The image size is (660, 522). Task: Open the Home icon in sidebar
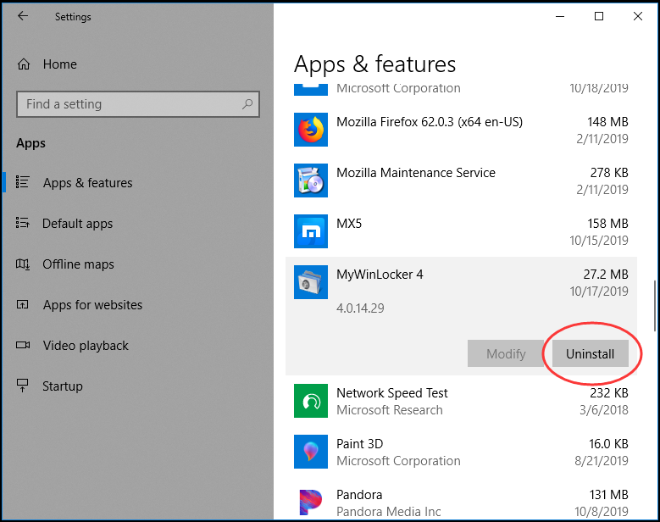[24, 64]
